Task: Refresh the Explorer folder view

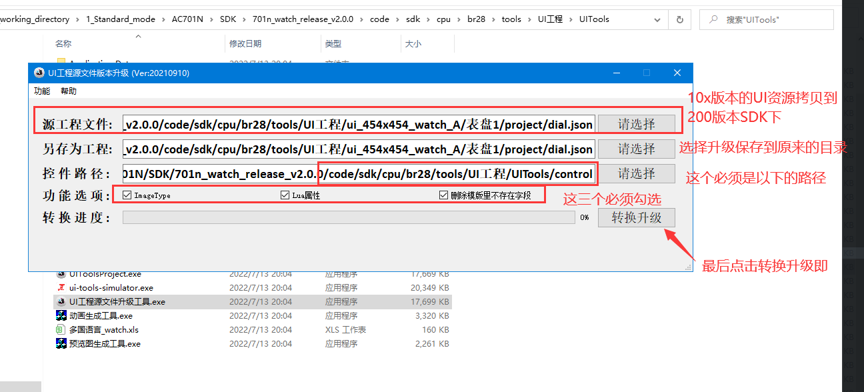Action: tap(679, 19)
